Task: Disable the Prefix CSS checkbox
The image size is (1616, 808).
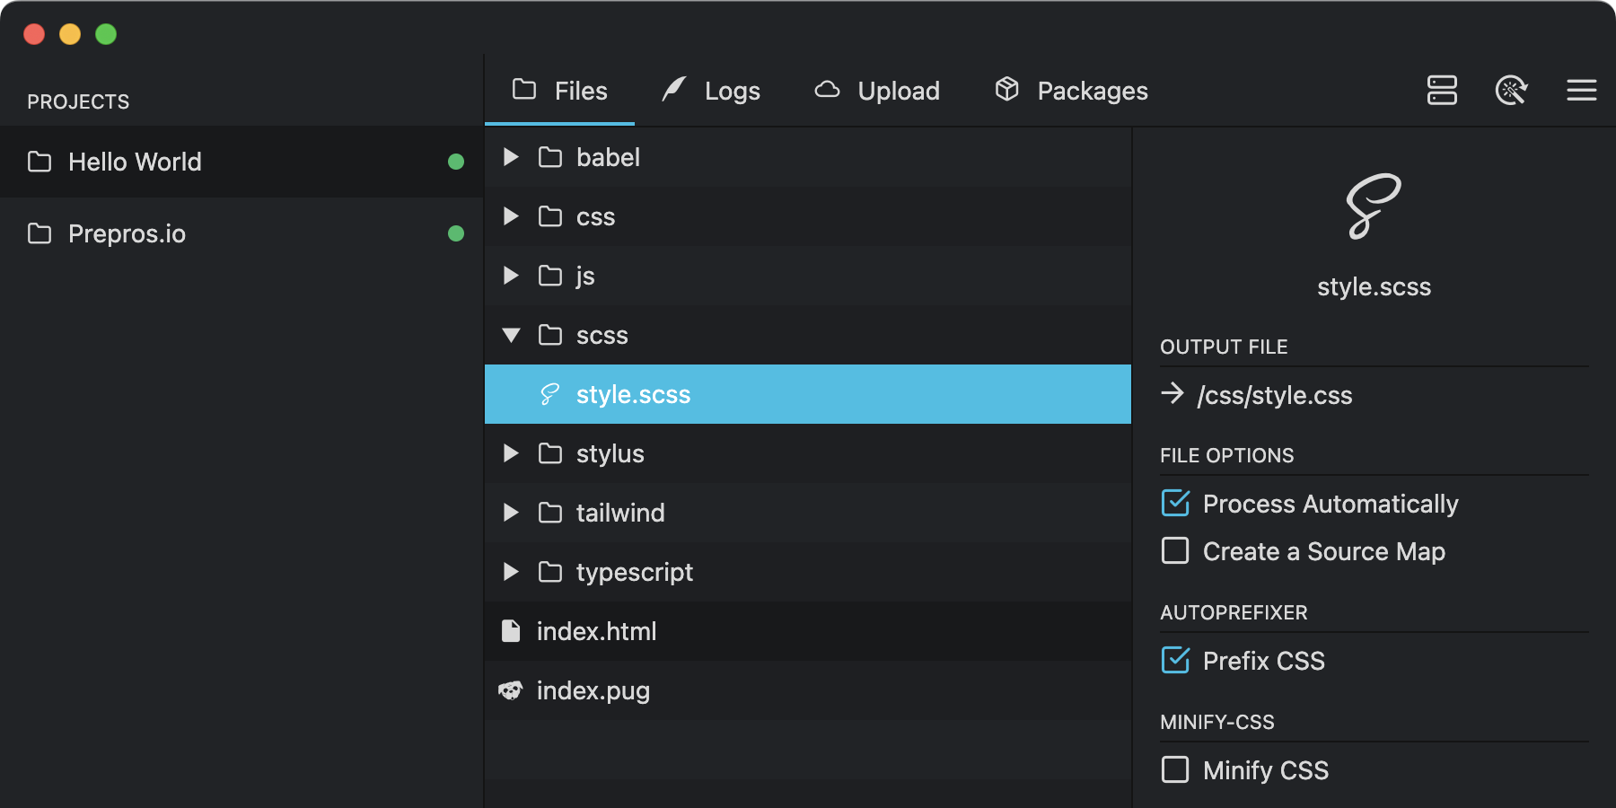Action: (1175, 661)
